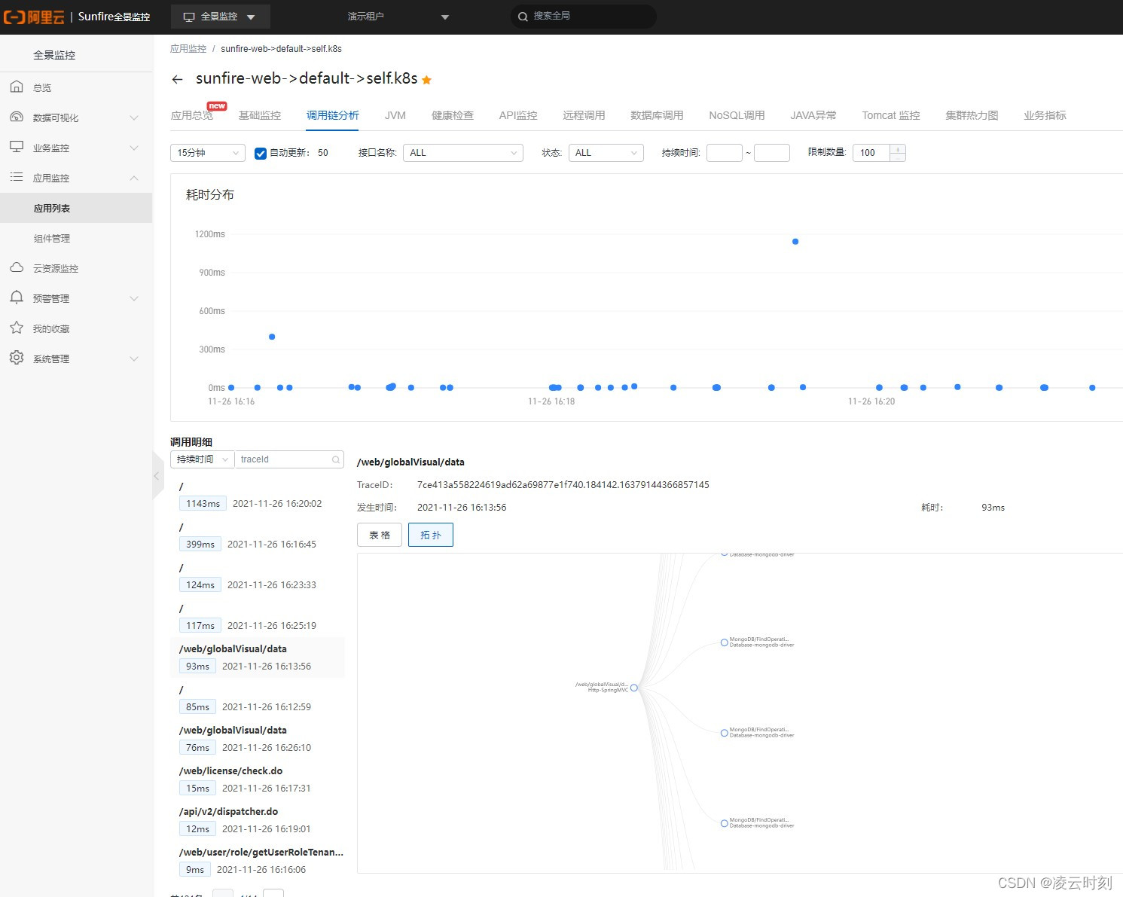Toggle the favorite star next to self.k8s
The height and width of the screenshot is (897, 1123).
[426, 80]
